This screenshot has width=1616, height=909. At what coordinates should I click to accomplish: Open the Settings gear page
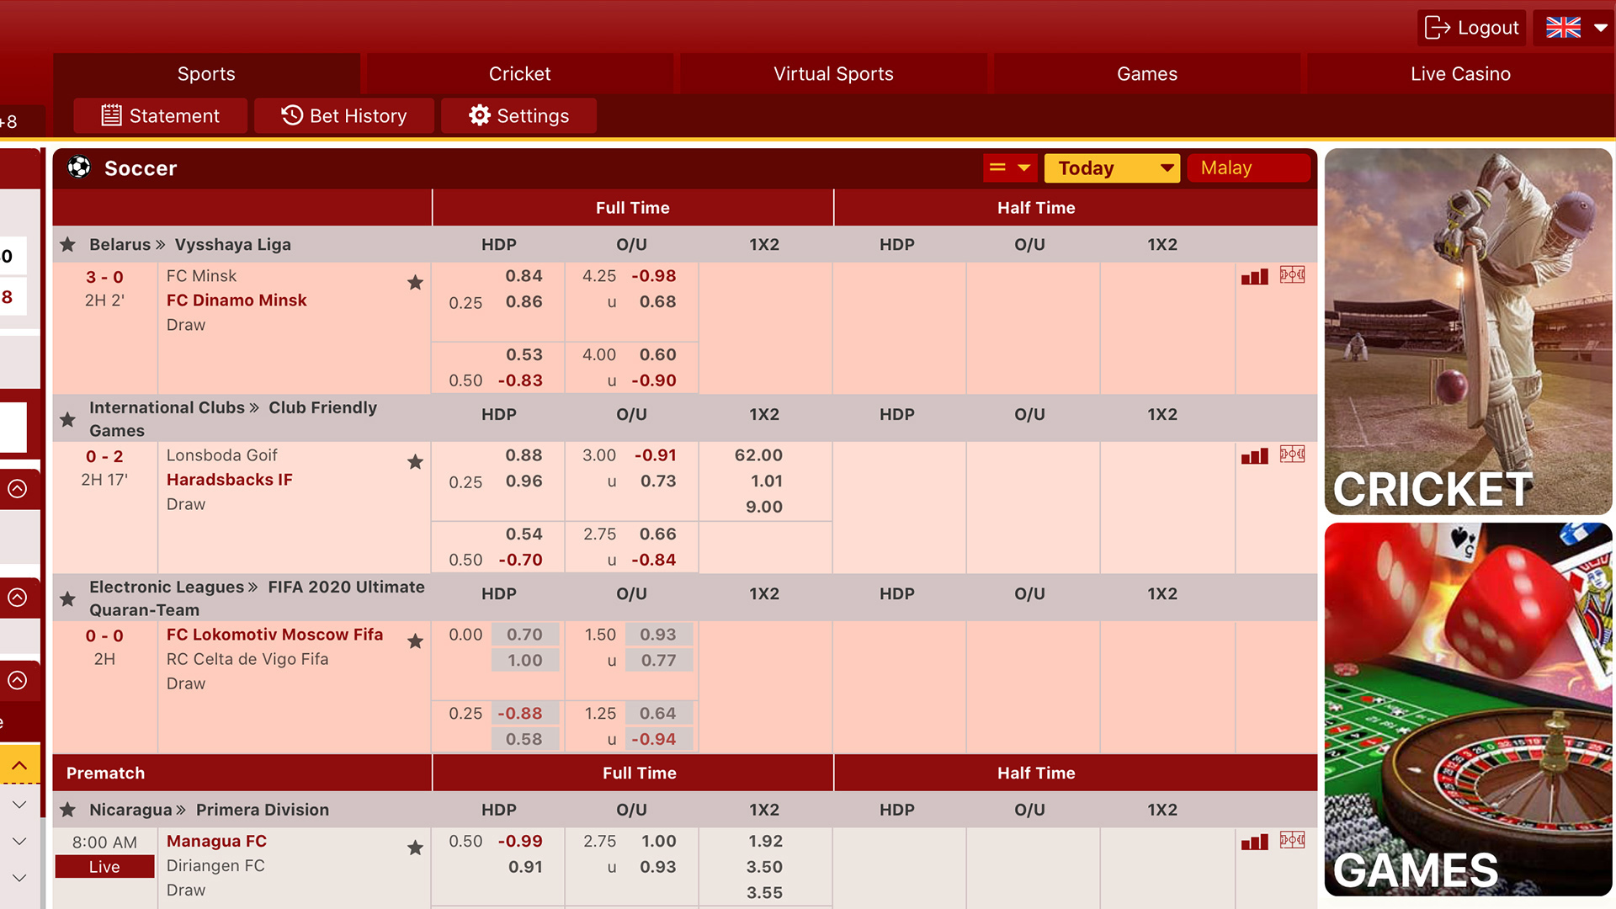tap(518, 116)
